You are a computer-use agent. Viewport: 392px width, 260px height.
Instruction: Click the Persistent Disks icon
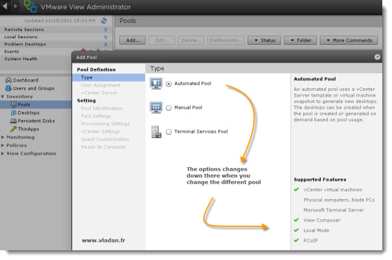(x=14, y=121)
